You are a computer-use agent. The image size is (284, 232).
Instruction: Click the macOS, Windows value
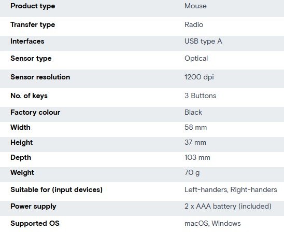[x=212, y=224]
